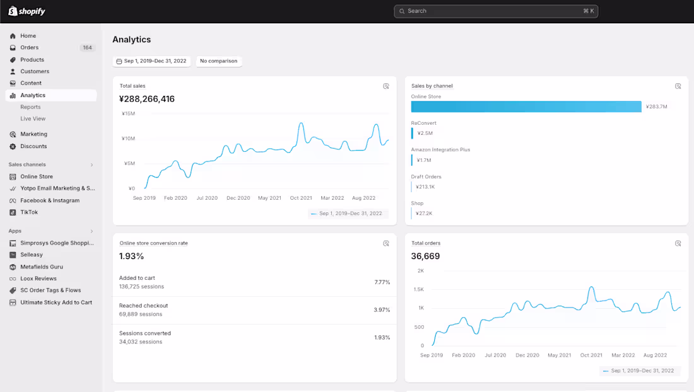Viewport: 694px width, 392px height.
Task: Open the No comparison dropdown
Action: 219,61
